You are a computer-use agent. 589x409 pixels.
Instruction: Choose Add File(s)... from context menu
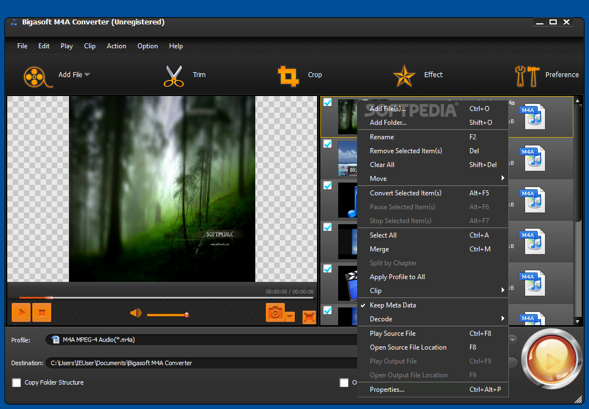433,109
